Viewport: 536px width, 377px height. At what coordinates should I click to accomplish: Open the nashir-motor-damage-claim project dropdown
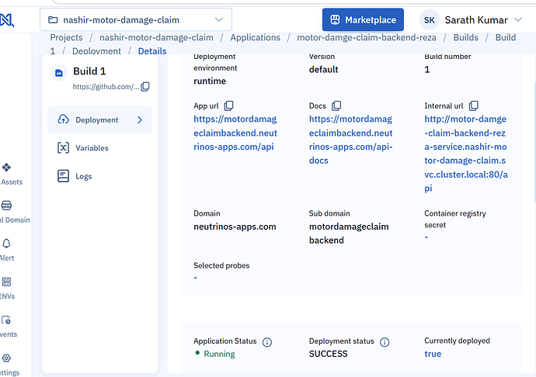point(136,20)
